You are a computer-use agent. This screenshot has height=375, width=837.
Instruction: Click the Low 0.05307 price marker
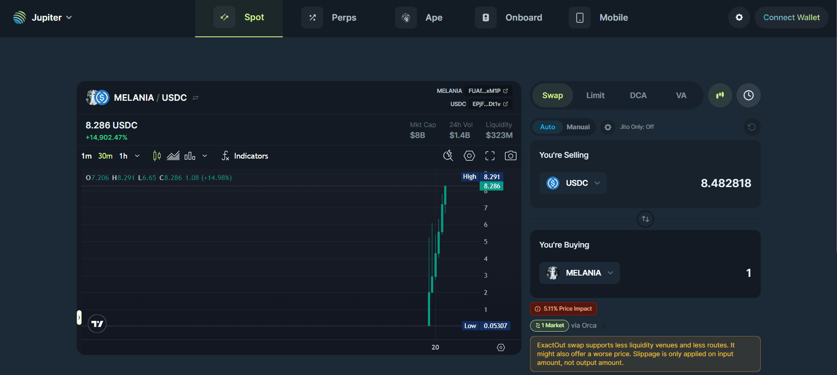487,326
